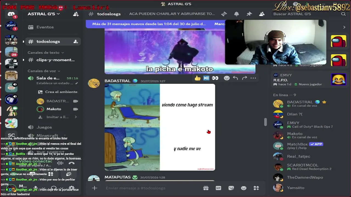Toggle notification settings bell
Viewport: 351px width, 197px height.
[237, 14]
